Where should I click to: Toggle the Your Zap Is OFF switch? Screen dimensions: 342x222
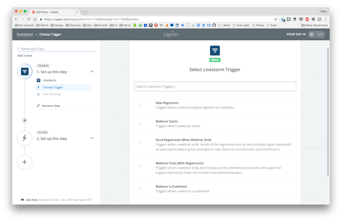(x=316, y=34)
